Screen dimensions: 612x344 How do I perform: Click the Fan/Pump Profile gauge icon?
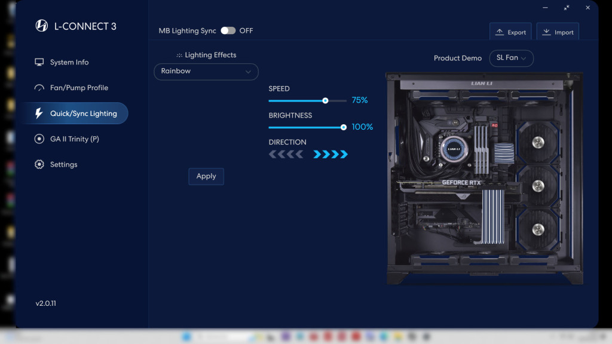[x=39, y=88]
